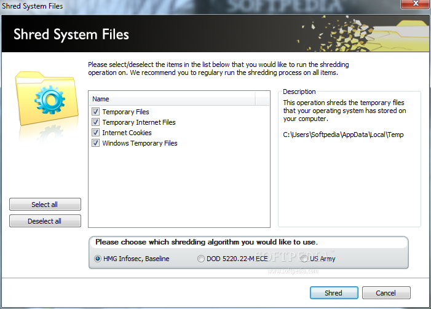Choose the DOD 5220.22-M ECE algorithm

(201, 259)
